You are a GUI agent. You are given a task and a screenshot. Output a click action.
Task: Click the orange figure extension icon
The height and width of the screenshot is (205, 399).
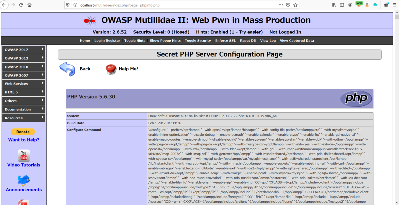tap(367, 5)
